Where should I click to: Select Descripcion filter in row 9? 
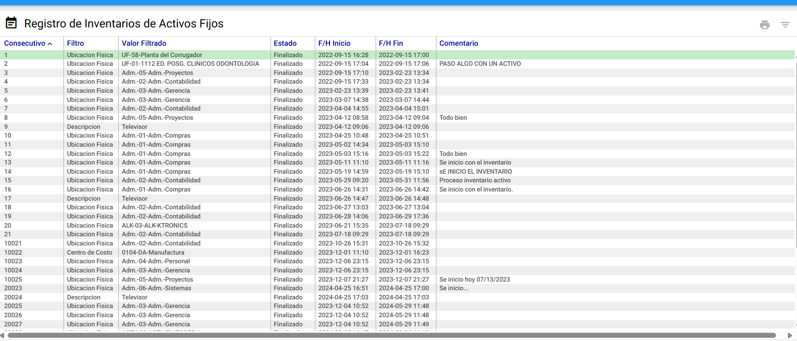click(84, 127)
